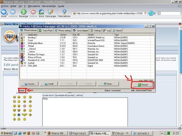Sort list by Size, KB column header
Viewport: 182px width, 136px height.
pyautogui.click(x=79, y=35)
